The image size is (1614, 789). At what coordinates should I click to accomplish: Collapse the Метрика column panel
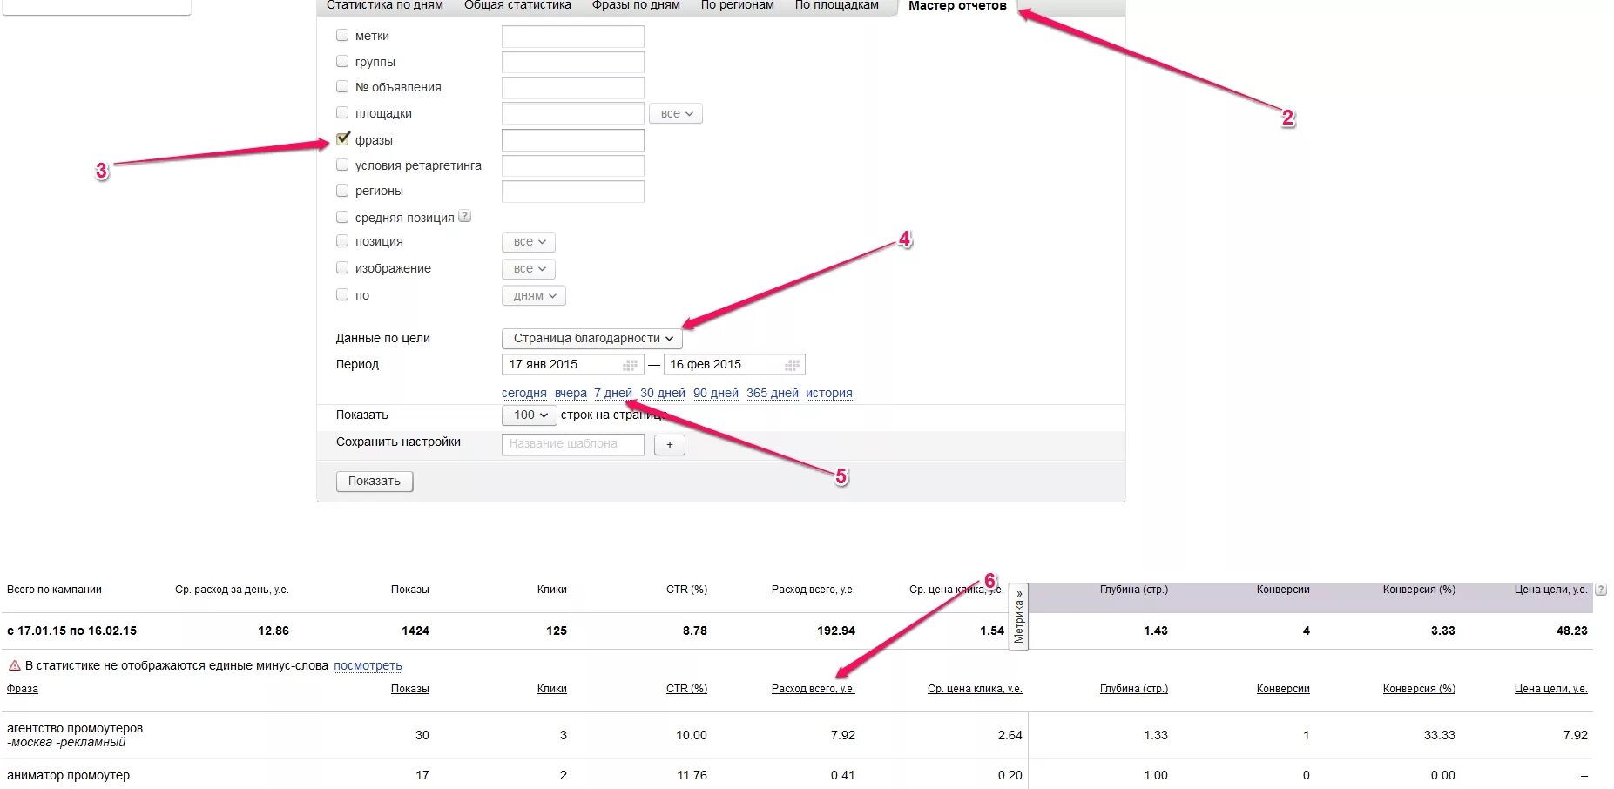point(1018,617)
